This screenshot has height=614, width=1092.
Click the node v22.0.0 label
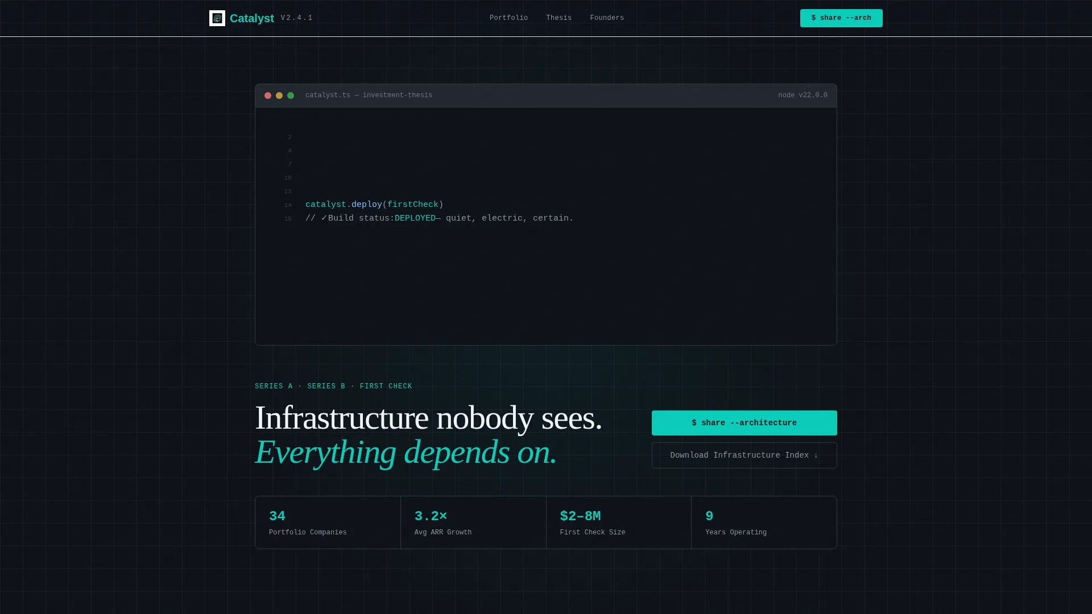point(803,96)
